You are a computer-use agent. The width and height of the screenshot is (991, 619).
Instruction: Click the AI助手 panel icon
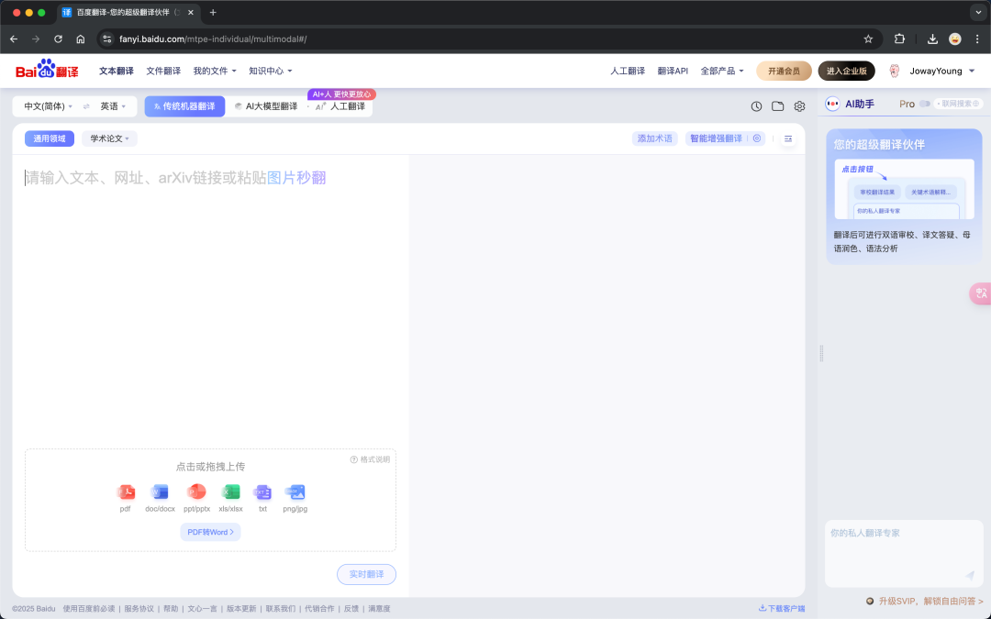click(831, 103)
